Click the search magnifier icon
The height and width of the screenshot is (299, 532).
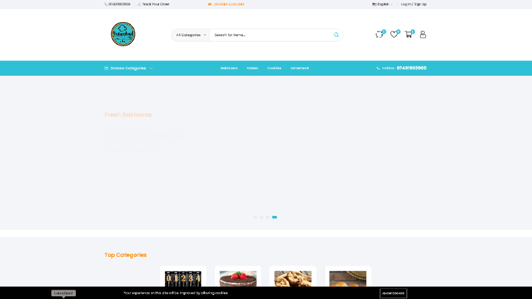[336, 35]
